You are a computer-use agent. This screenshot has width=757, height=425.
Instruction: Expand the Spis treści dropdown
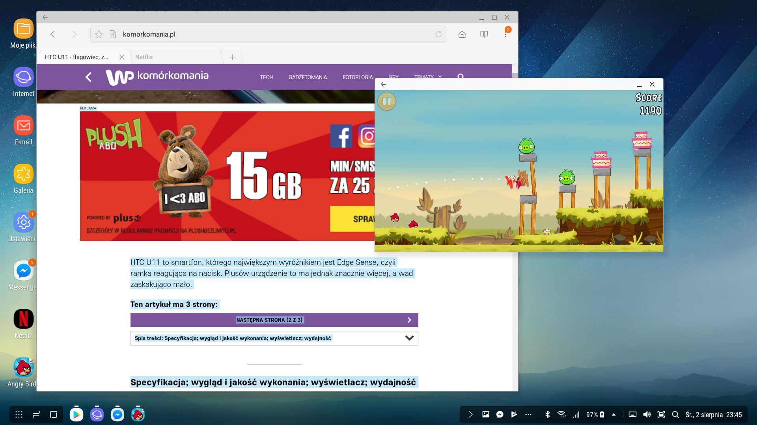tap(274, 338)
